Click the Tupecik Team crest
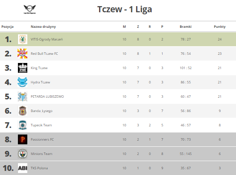Screen dimensions: 236x175 tap(22, 125)
